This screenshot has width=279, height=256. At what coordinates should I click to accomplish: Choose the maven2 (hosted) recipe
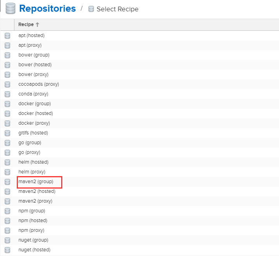(37, 191)
